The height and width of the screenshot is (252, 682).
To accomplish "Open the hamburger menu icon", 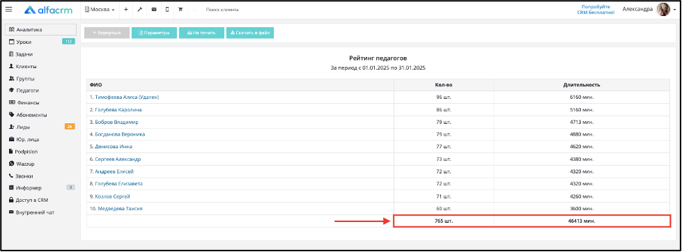I will coord(8,9).
